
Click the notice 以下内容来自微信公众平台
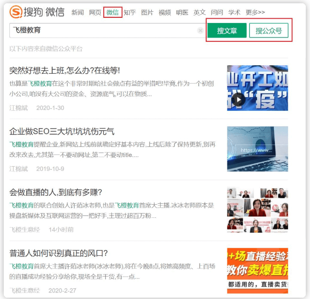[46, 49]
